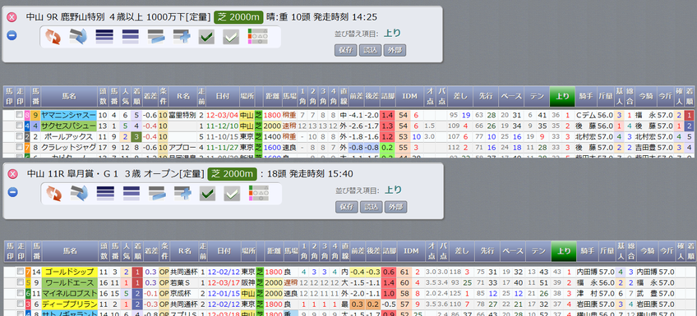Sort 11R table by 上り green header

pyautogui.click(x=564, y=252)
